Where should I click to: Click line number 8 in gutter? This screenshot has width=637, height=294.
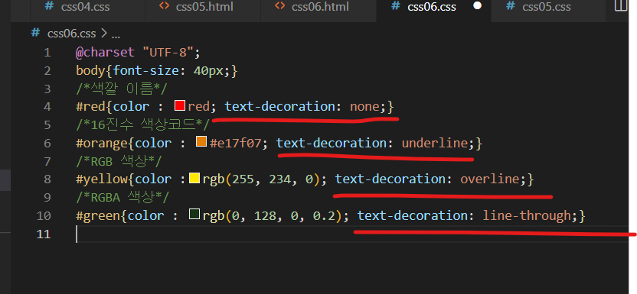point(47,179)
